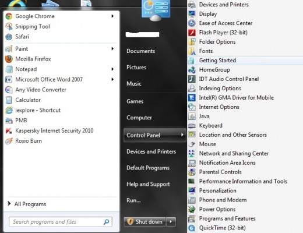Open Performance Information and Tools

(x=243, y=181)
